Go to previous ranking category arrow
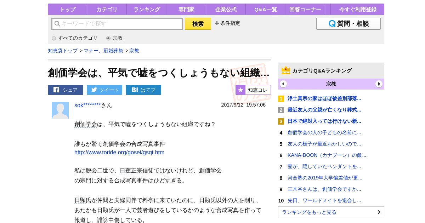425x223 pixels. click(283, 84)
